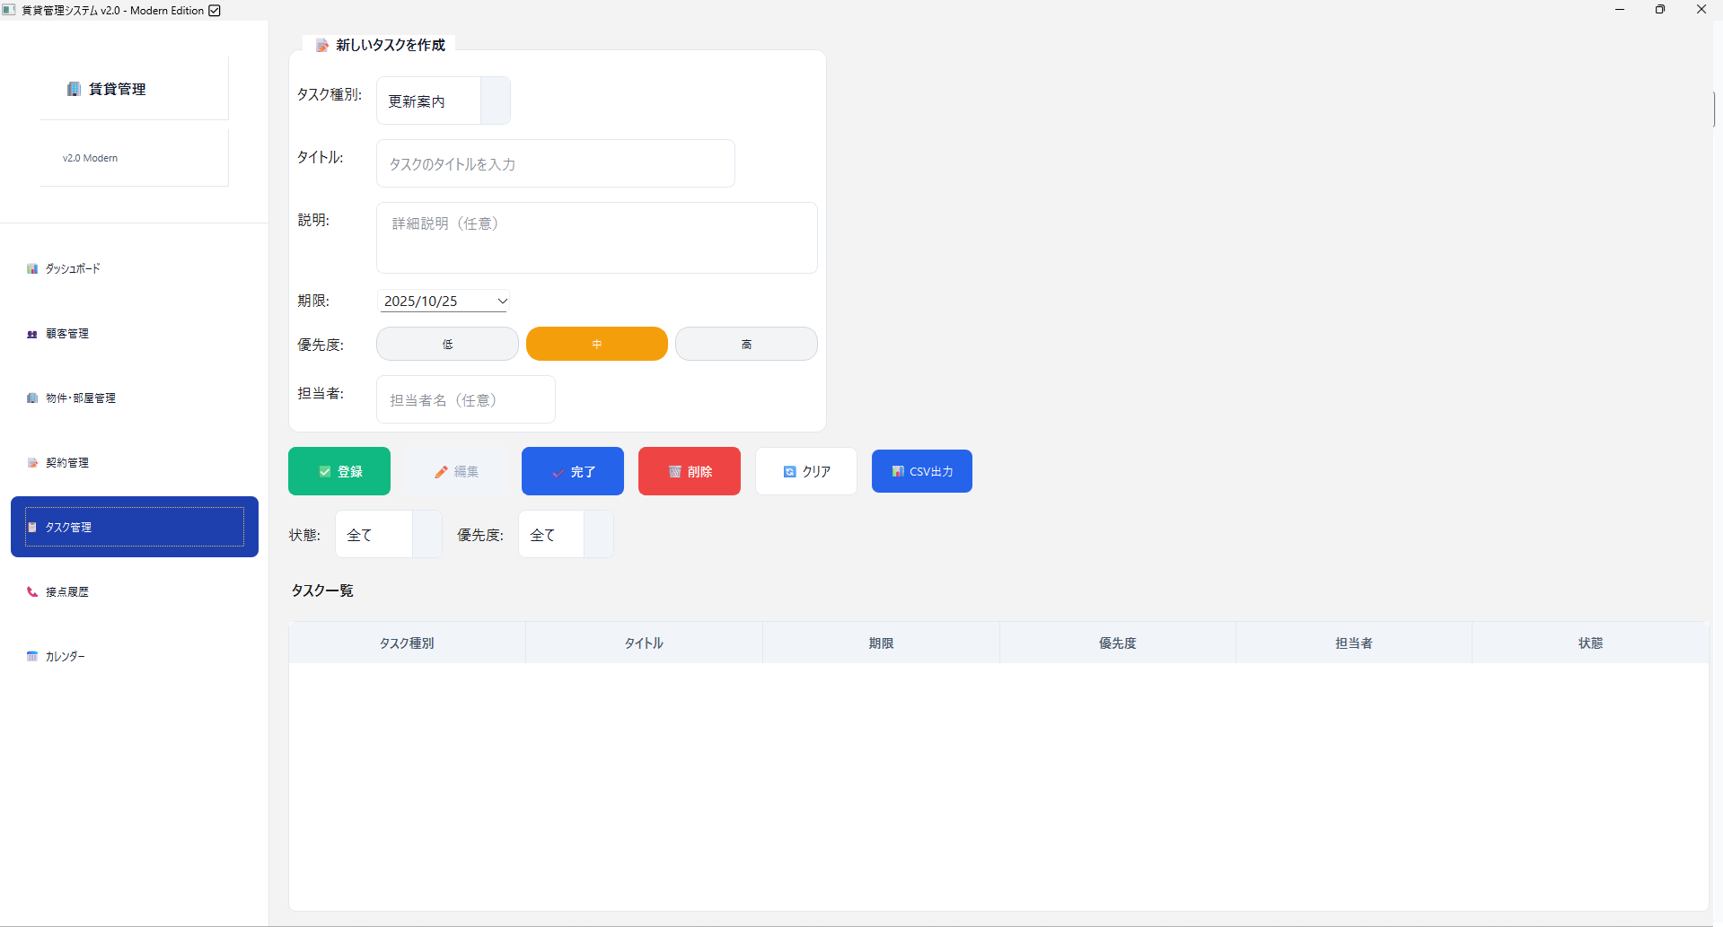The width and height of the screenshot is (1723, 927).
Task: Click the task management clipboard icon
Action: pos(32,528)
